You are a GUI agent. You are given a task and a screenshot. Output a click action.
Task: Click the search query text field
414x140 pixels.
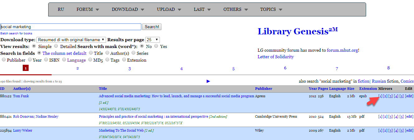[71, 27]
